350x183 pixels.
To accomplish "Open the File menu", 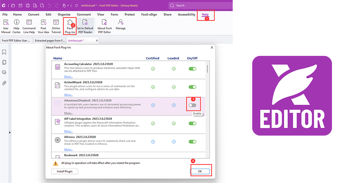I will tap(5, 14).
